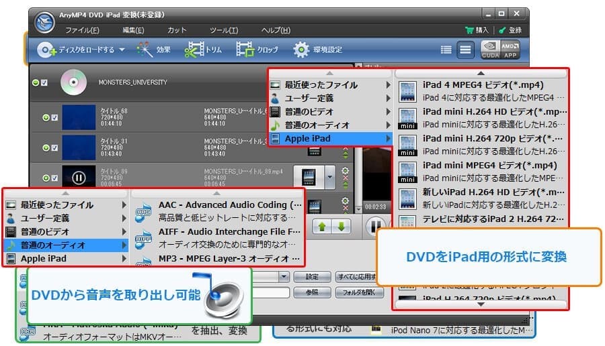Click the MONSTERS_UNIVERSITY disc icon

[x=73, y=82]
